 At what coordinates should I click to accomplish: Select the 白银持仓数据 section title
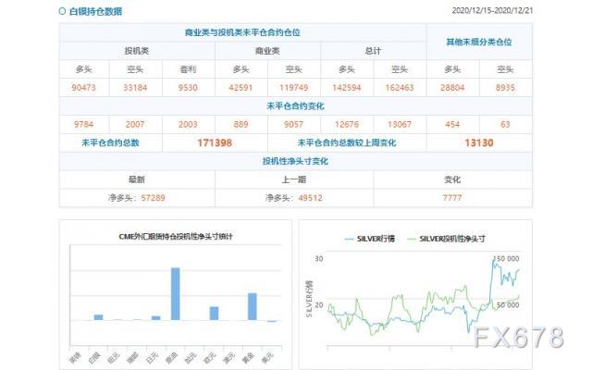pyautogui.click(x=95, y=11)
